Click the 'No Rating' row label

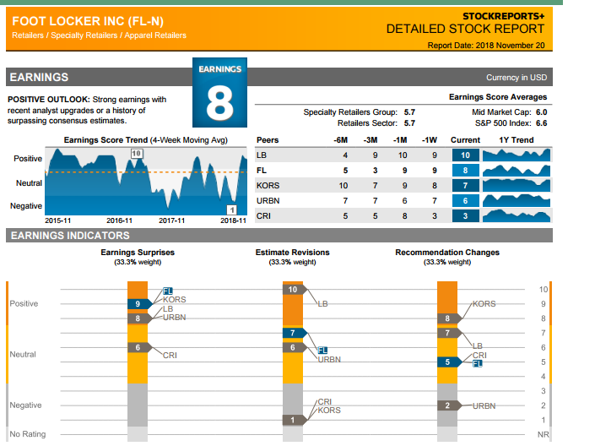tap(27, 434)
